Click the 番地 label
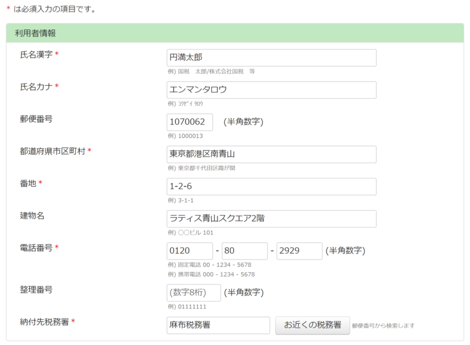The image size is (470, 345). (28, 183)
